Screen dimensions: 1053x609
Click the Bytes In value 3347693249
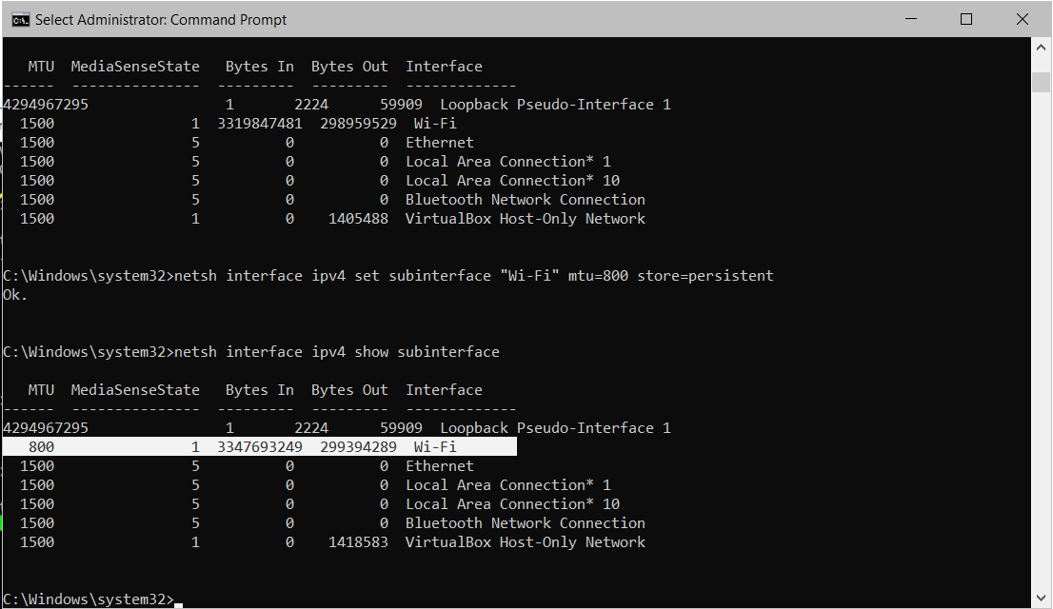click(260, 447)
